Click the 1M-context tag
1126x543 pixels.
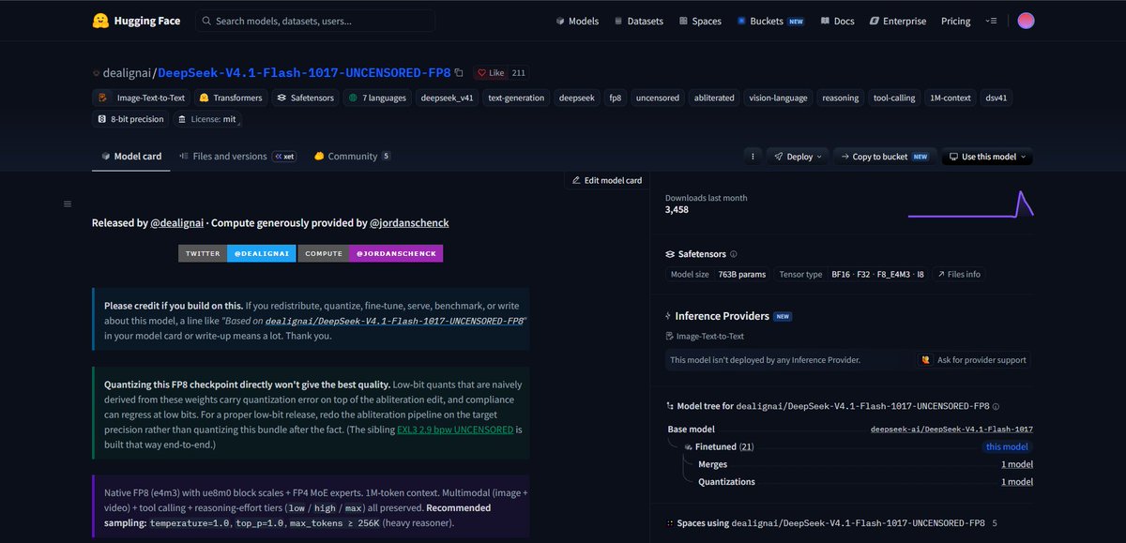point(950,98)
